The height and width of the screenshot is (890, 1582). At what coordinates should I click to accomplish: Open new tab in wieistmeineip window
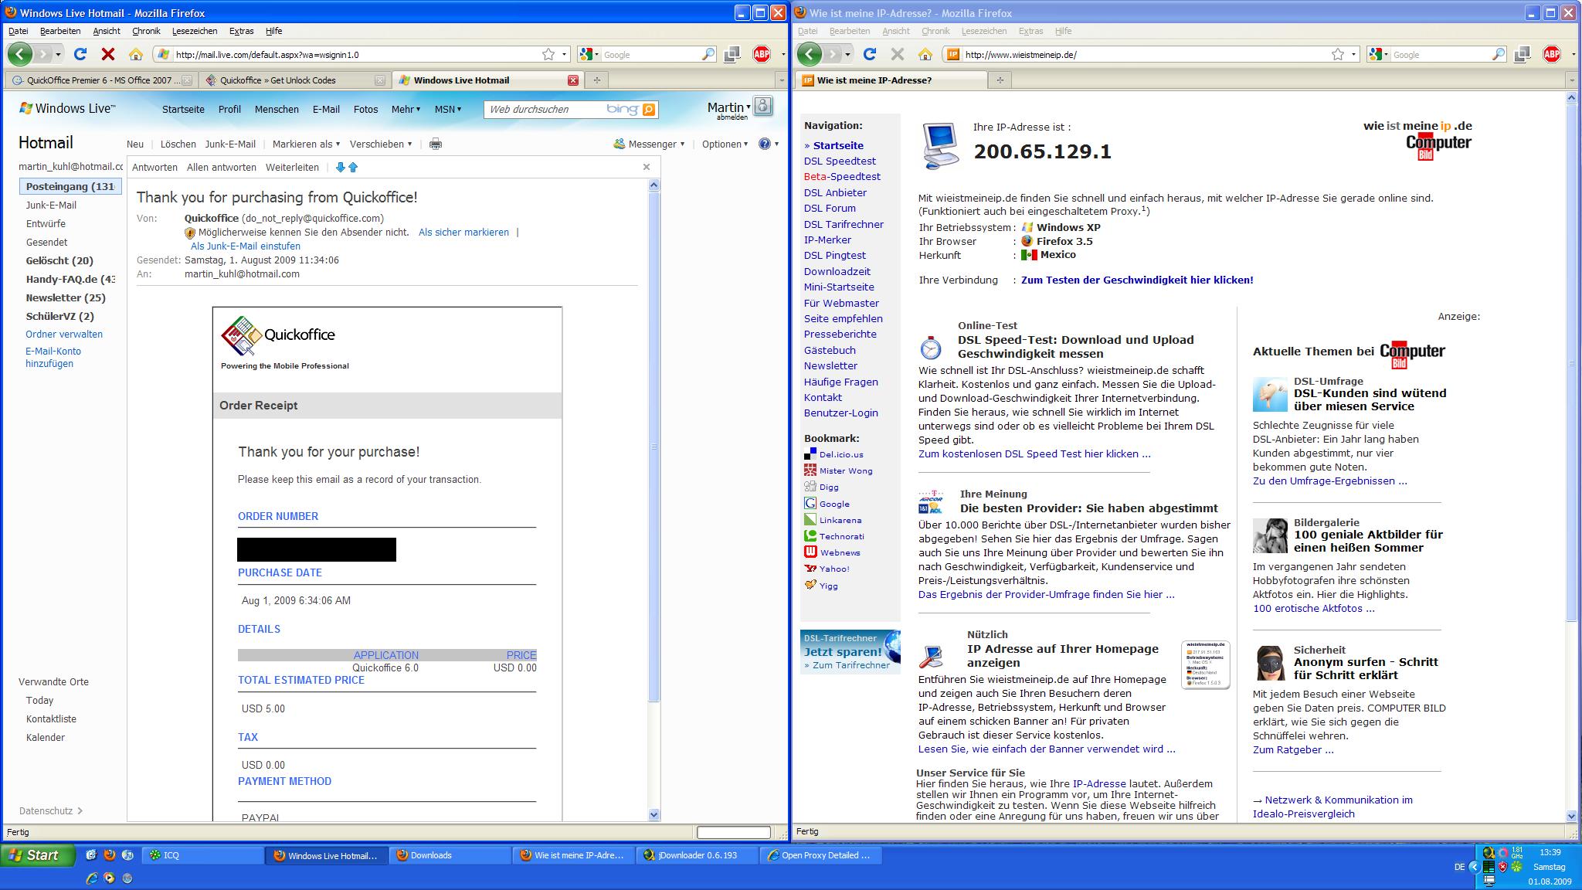[x=1000, y=80]
